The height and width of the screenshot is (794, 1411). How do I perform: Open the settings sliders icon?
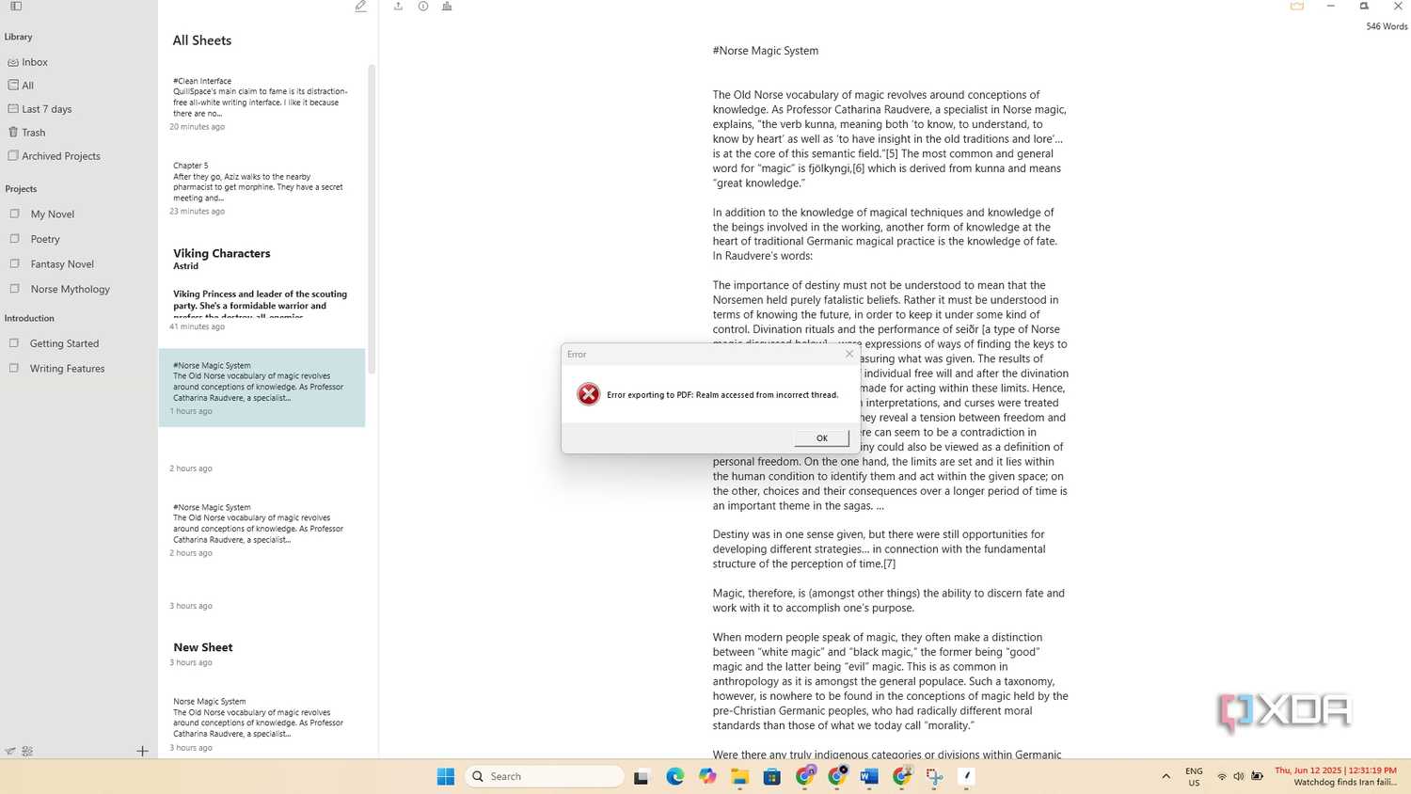[x=27, y=751]
